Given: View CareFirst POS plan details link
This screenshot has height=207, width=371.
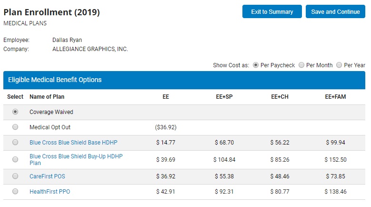Looking at the screenshot, I should [x=47, y=176].
